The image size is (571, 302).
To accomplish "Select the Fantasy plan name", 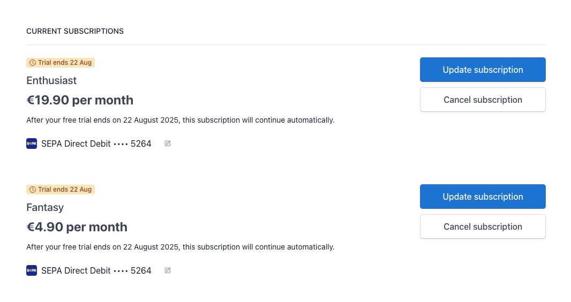I will pos(45,208).
